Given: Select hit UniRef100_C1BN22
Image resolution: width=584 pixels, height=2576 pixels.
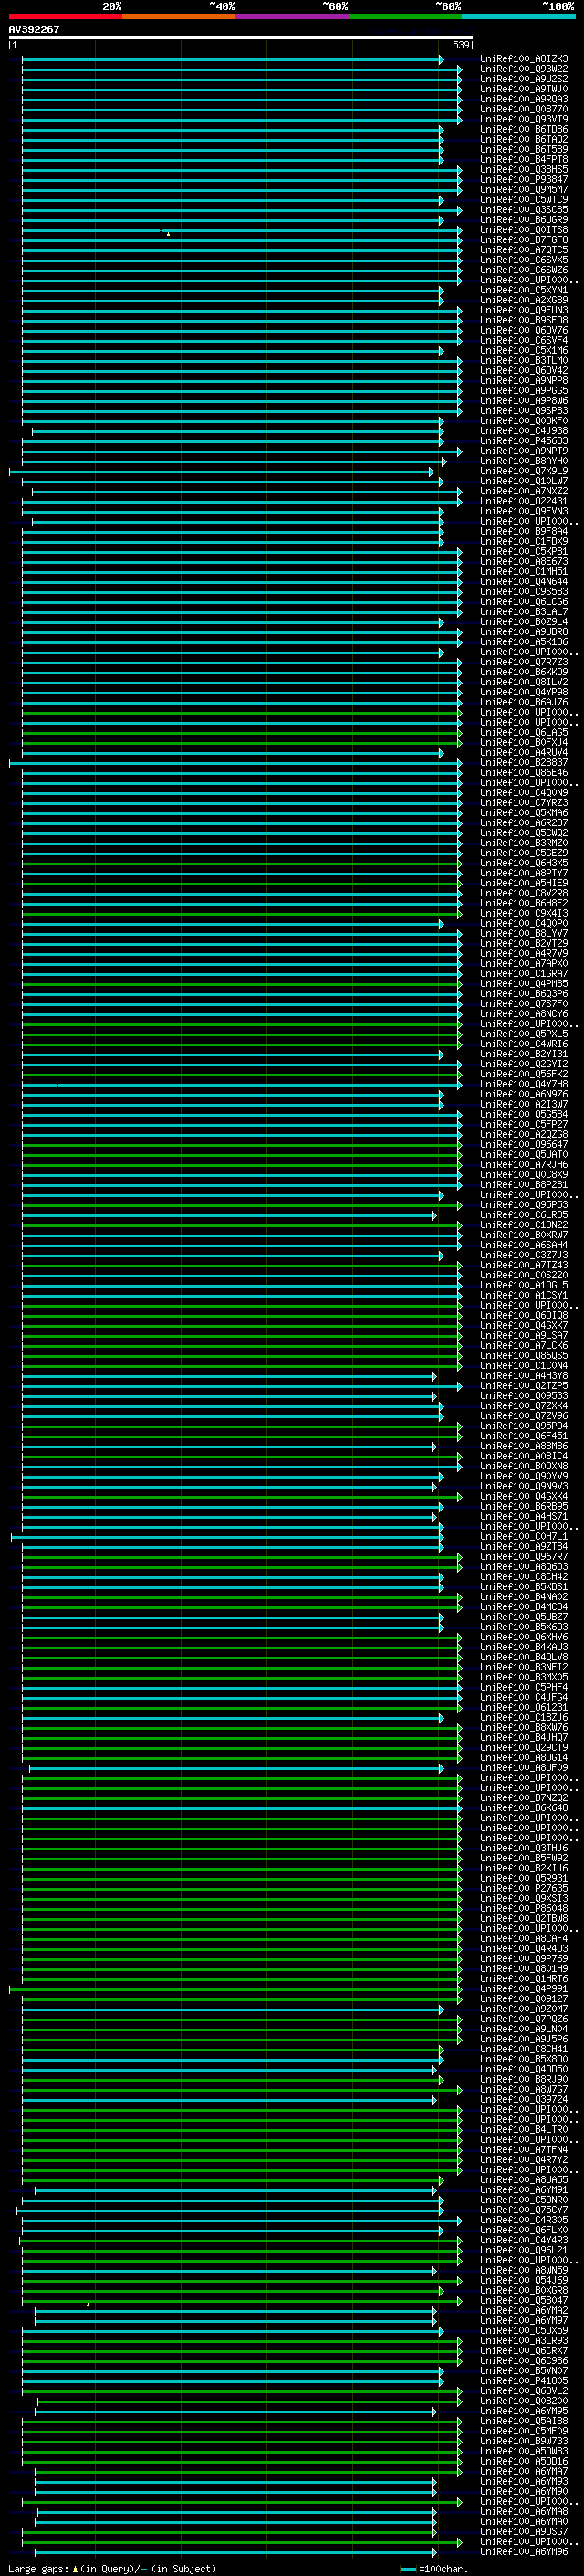Looking at the screenshot, I should pos(524,1225).
